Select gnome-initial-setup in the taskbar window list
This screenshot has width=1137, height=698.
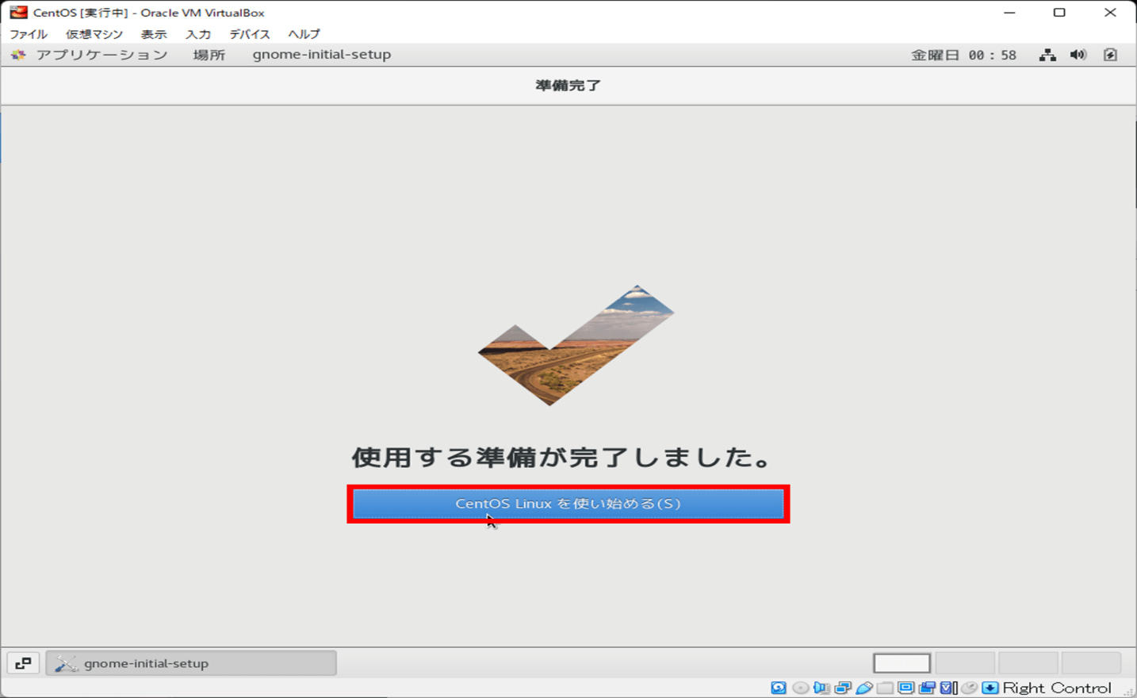pos(191,663)
